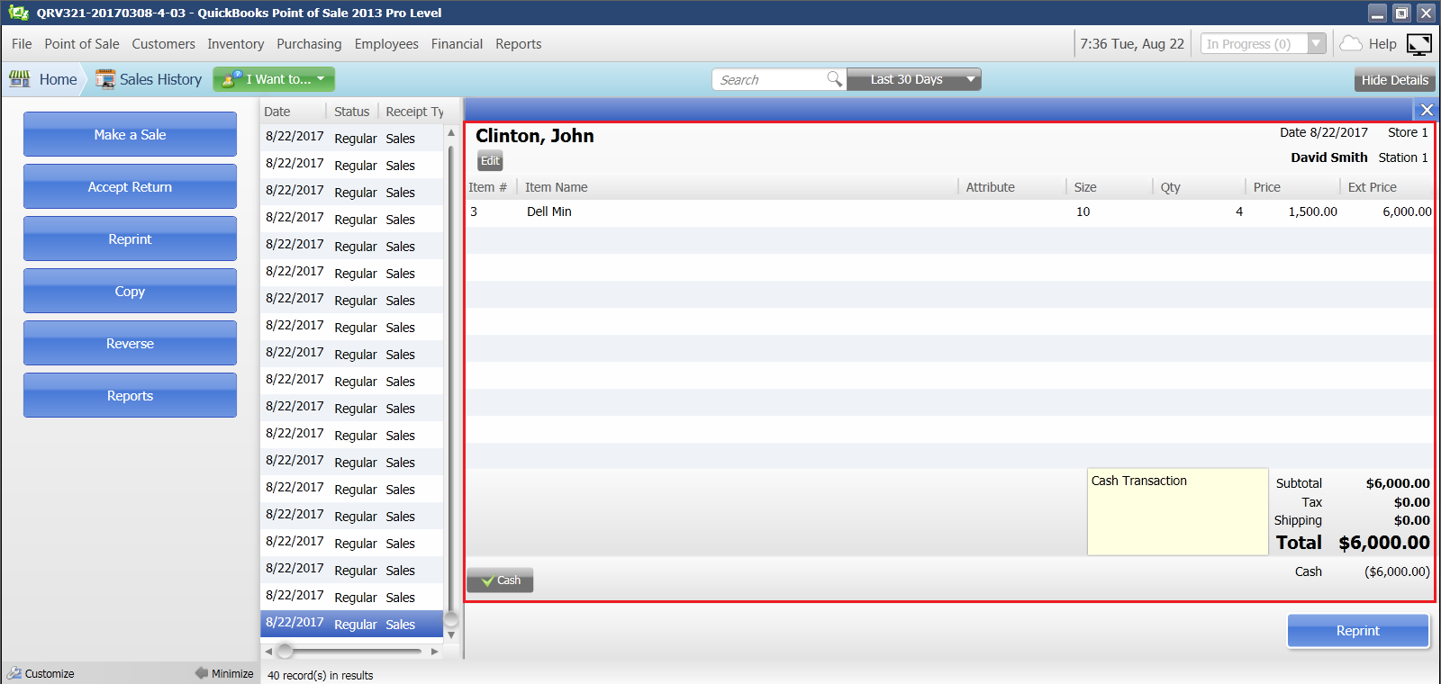The height and width of the screenshot is (684, 1441).
Task: Open the Point of Sale menu
Action: click(82, 43)
